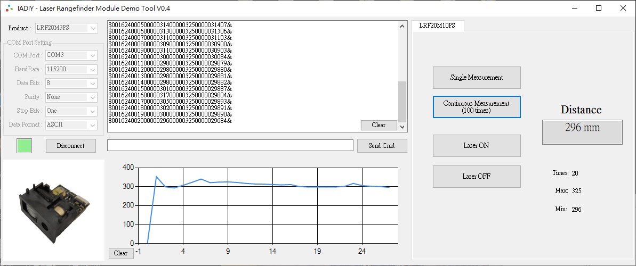Click the command input text field
Image resolution: width=636 pixels, height=266 pixels.
pos(230,145)
